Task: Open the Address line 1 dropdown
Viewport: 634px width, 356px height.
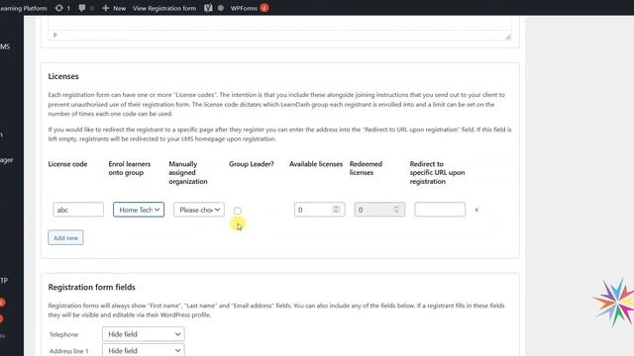Action: [144, 350]
